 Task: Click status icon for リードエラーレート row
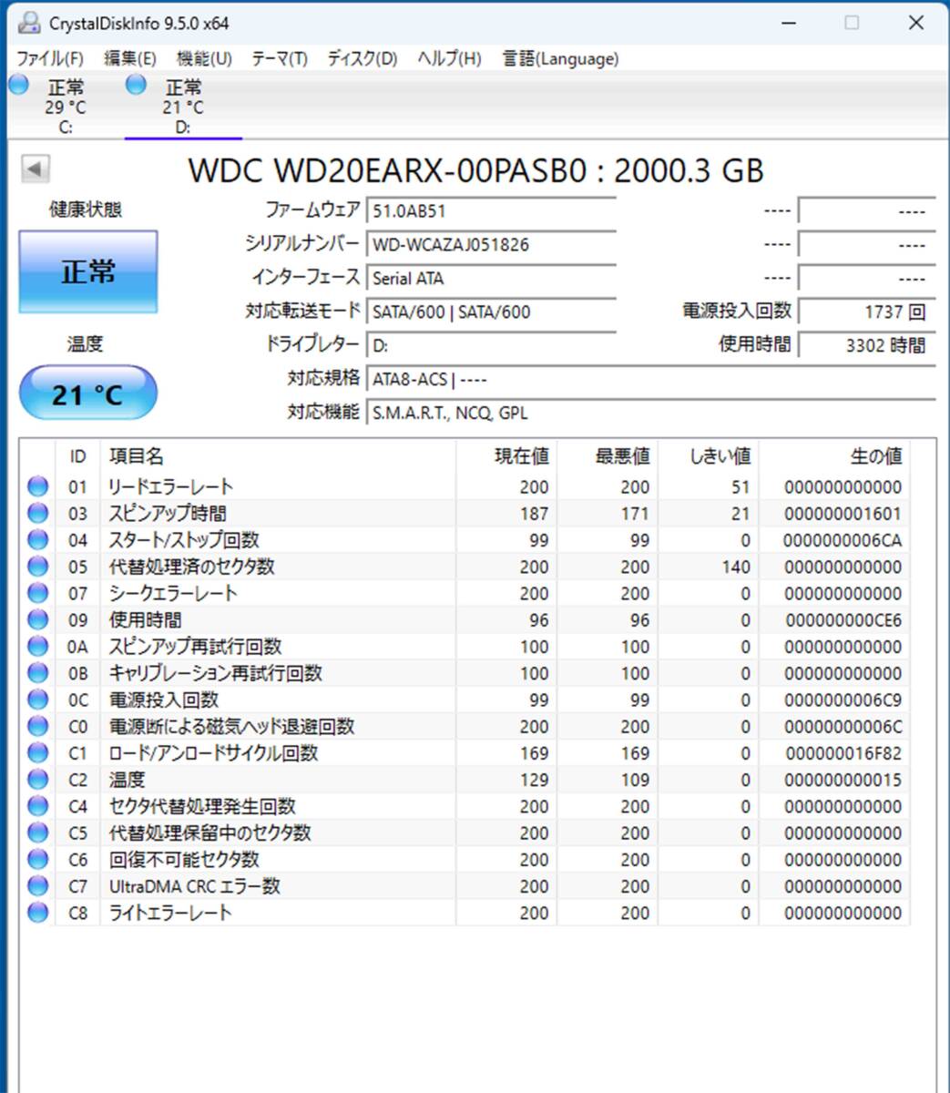[37, 486]
